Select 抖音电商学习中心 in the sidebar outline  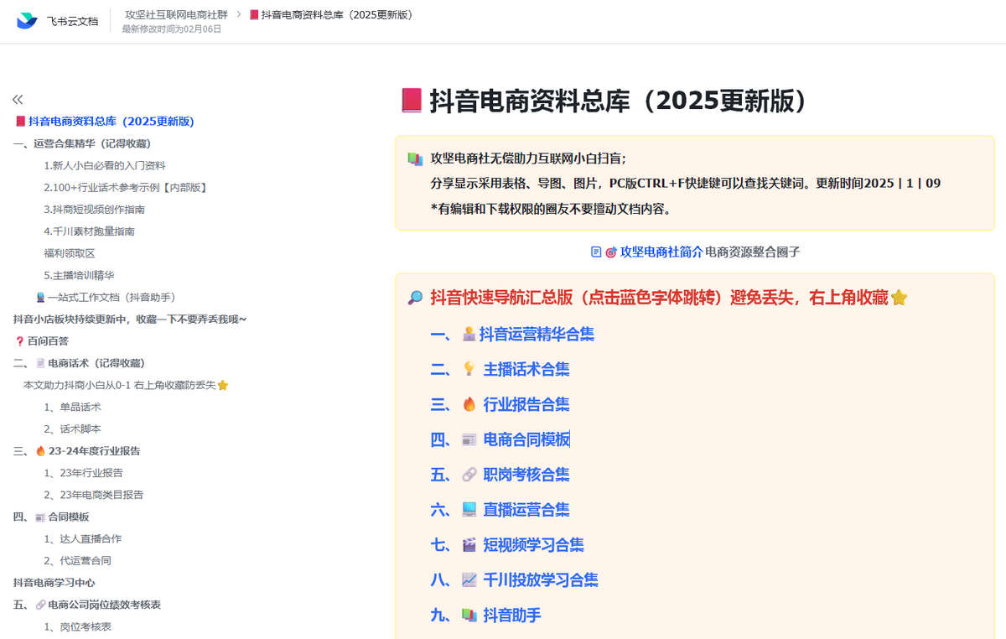54,582
